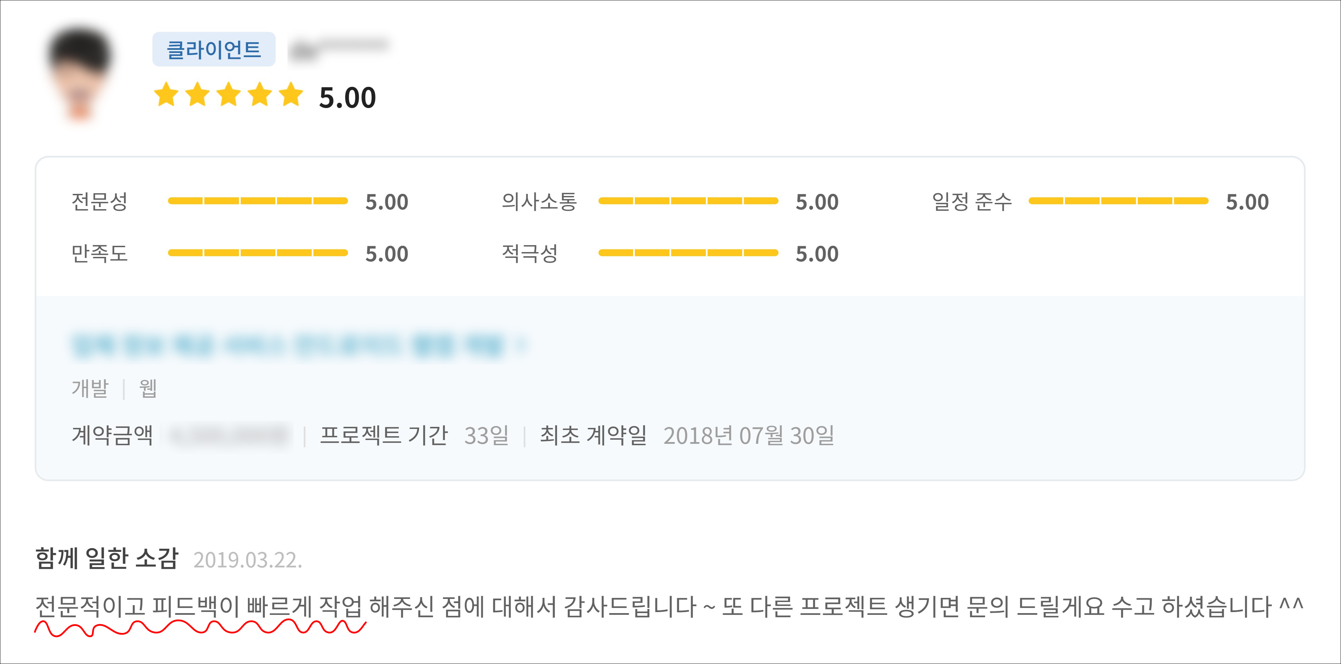Click the 클라이언트 badge

point(213,50)
